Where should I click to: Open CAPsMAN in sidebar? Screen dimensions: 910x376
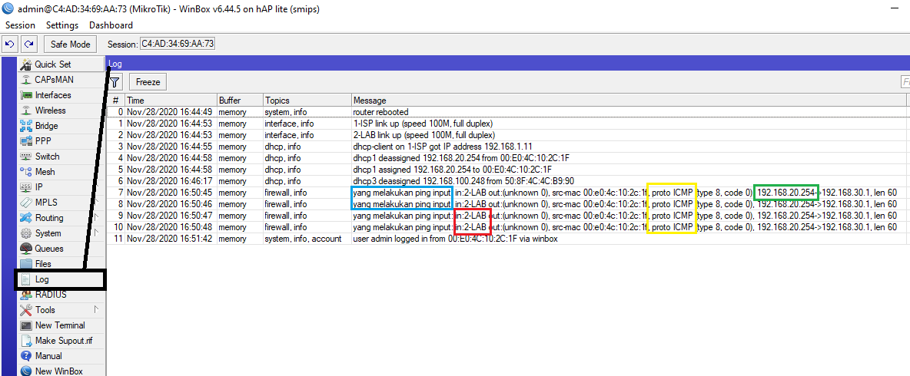61,80
